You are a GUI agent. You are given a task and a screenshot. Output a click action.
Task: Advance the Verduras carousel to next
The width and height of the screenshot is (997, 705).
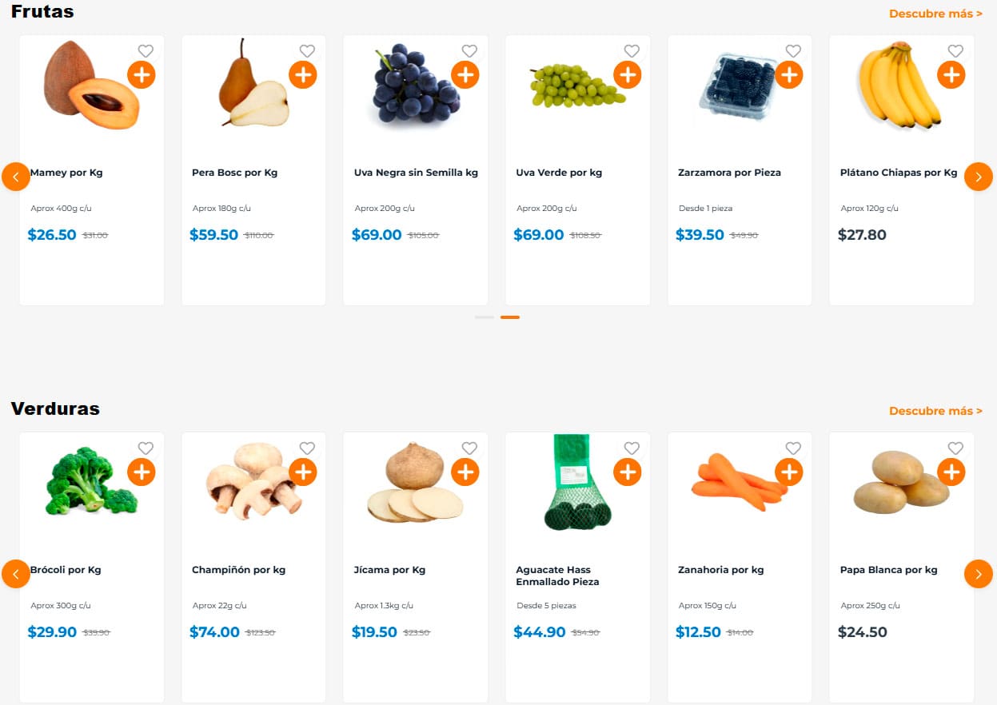point(979,574)
